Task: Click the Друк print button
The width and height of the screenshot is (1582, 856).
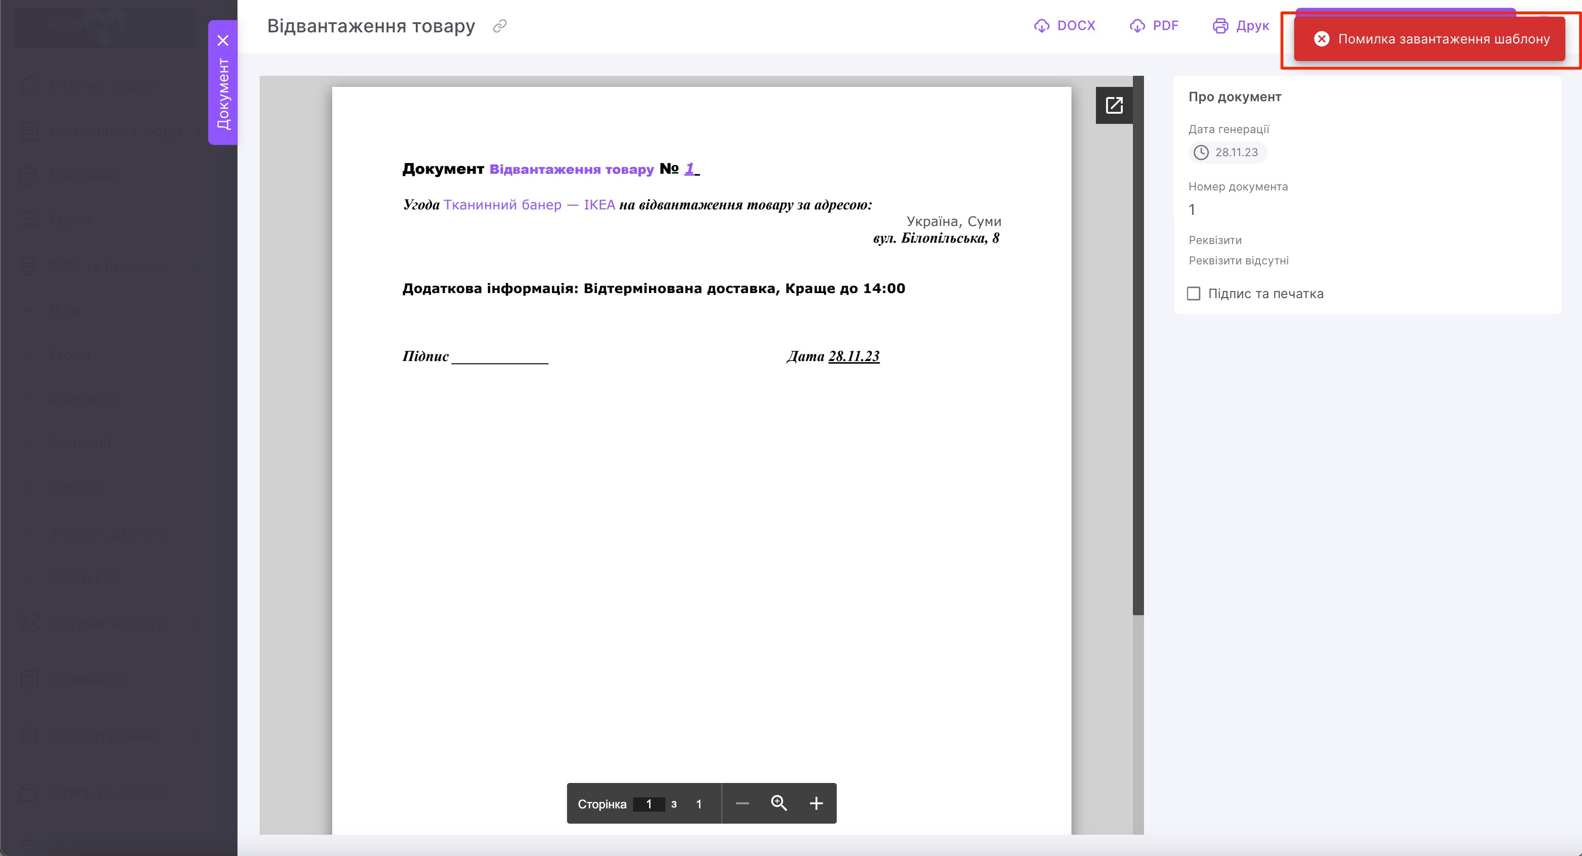Action: (x=1241, y=26)
